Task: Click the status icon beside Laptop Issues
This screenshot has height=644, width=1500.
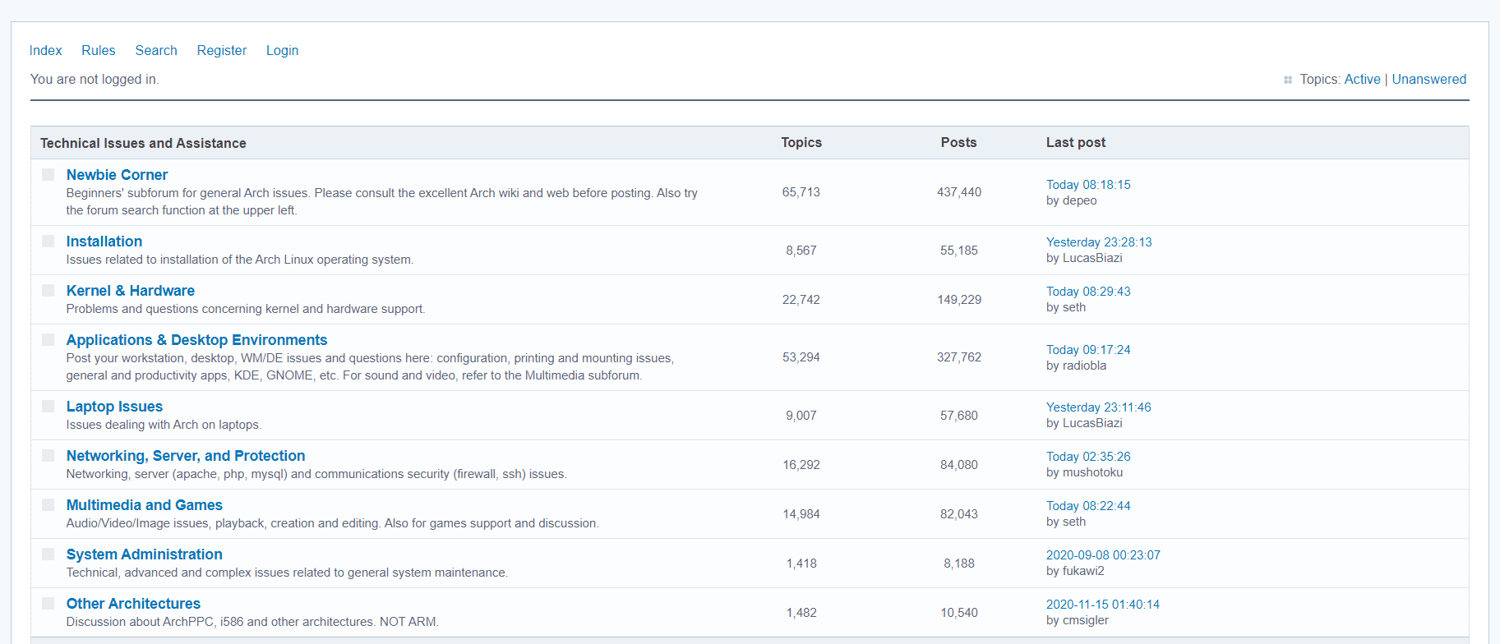Action: point(48,407)
